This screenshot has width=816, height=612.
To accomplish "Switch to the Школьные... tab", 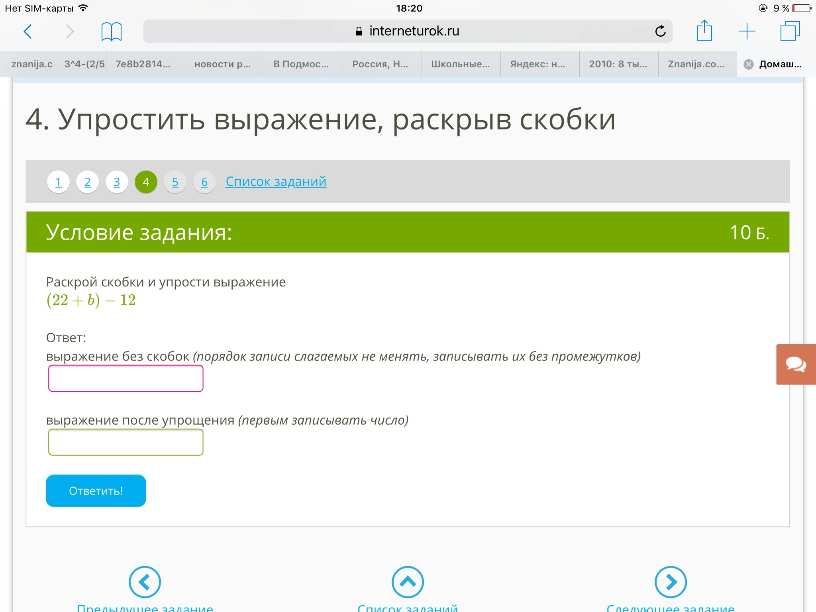I will 461,64.
